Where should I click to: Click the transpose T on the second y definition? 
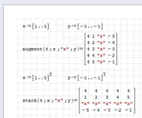(104, 74)
